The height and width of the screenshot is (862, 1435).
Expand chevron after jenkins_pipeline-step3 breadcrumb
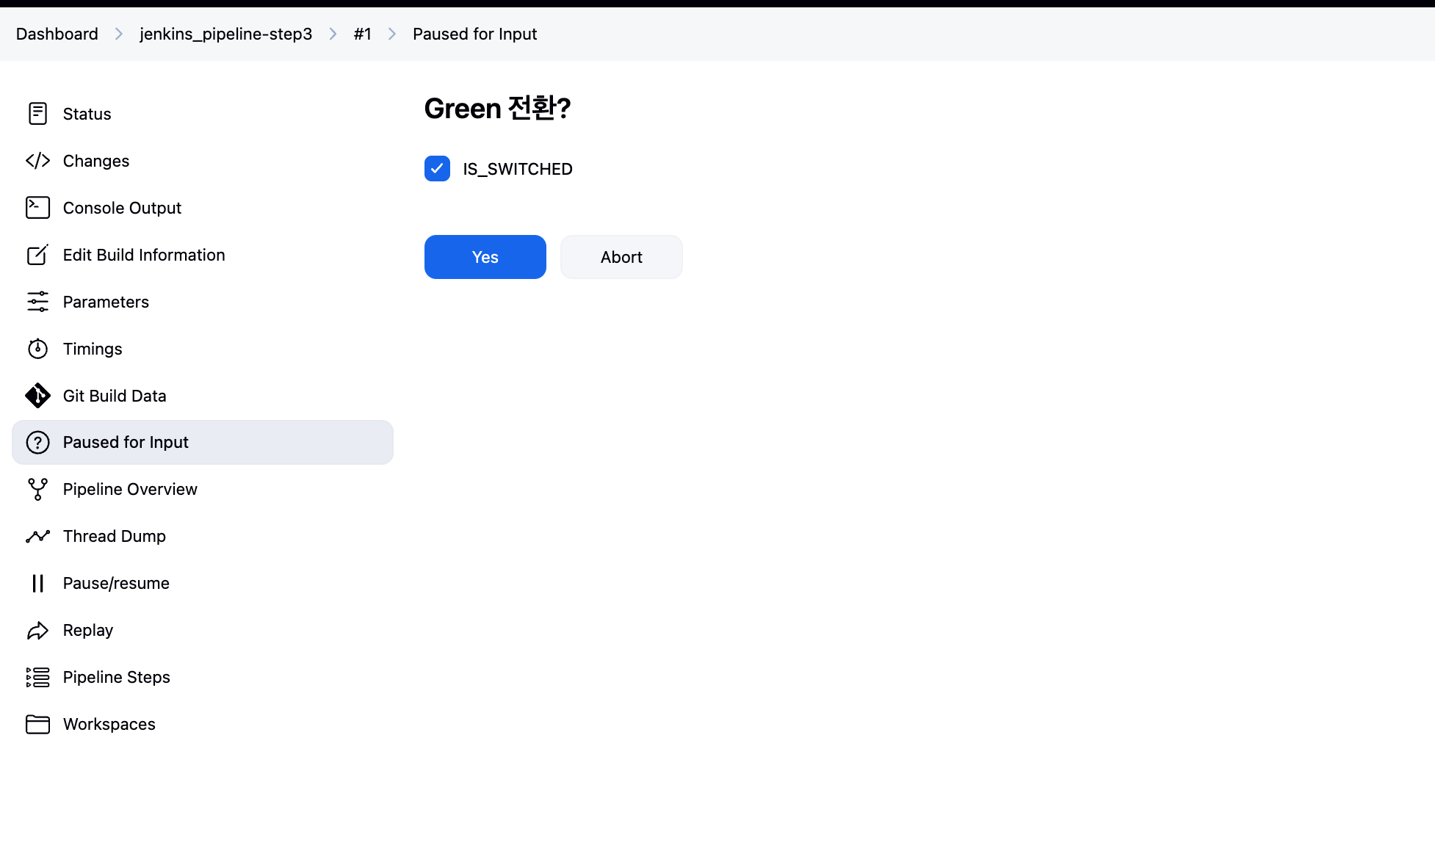click(333, 34)
